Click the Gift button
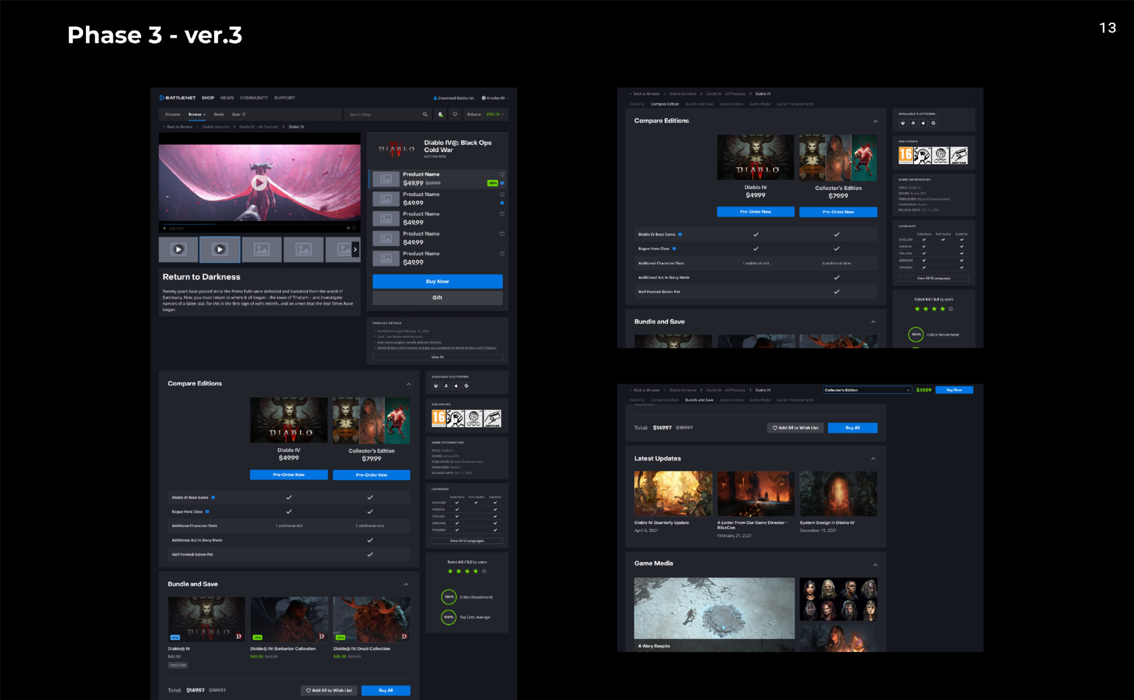 point(438,297)
